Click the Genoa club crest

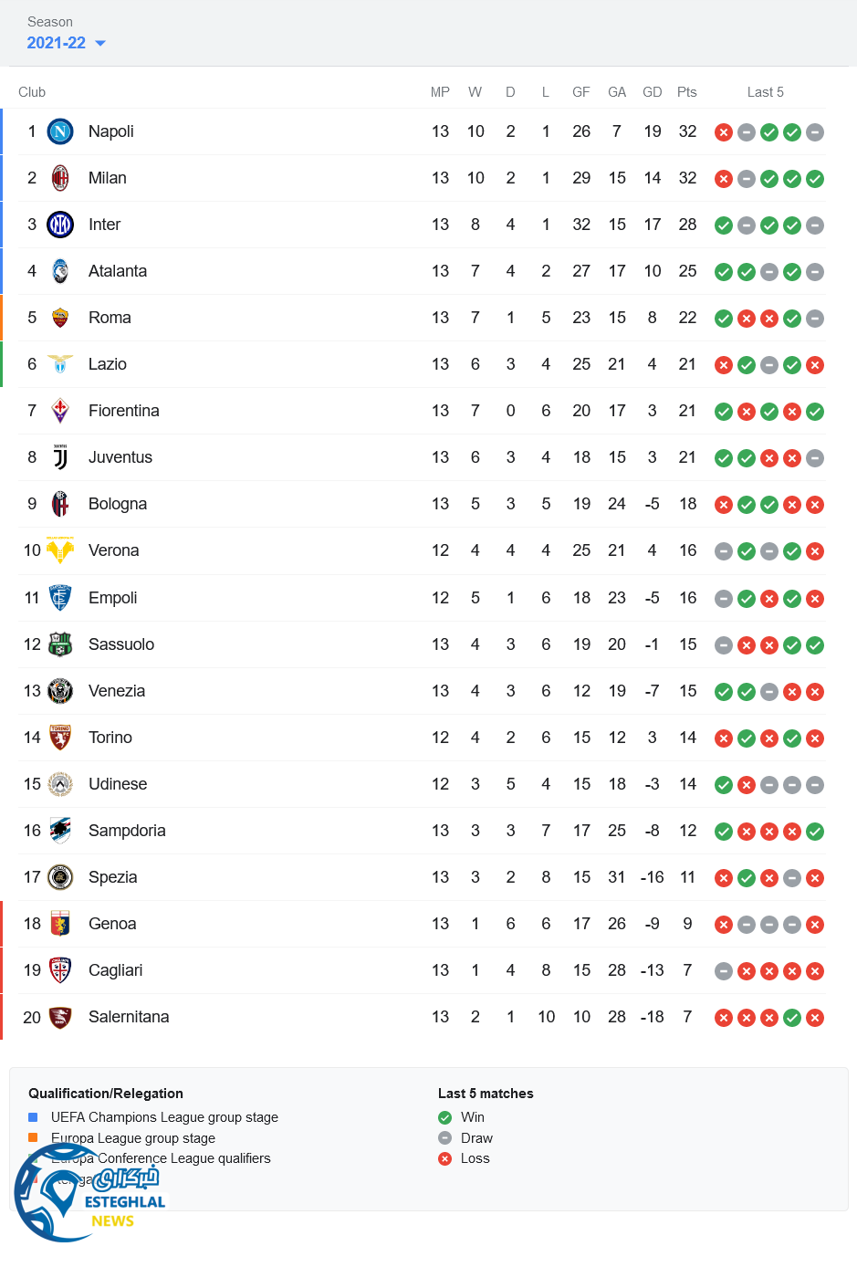pyautogui.click(x=60, y=924)
